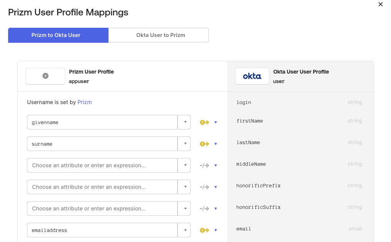
Task: Click the middleName do-not-map arrow icon
Action: (205, 166)
